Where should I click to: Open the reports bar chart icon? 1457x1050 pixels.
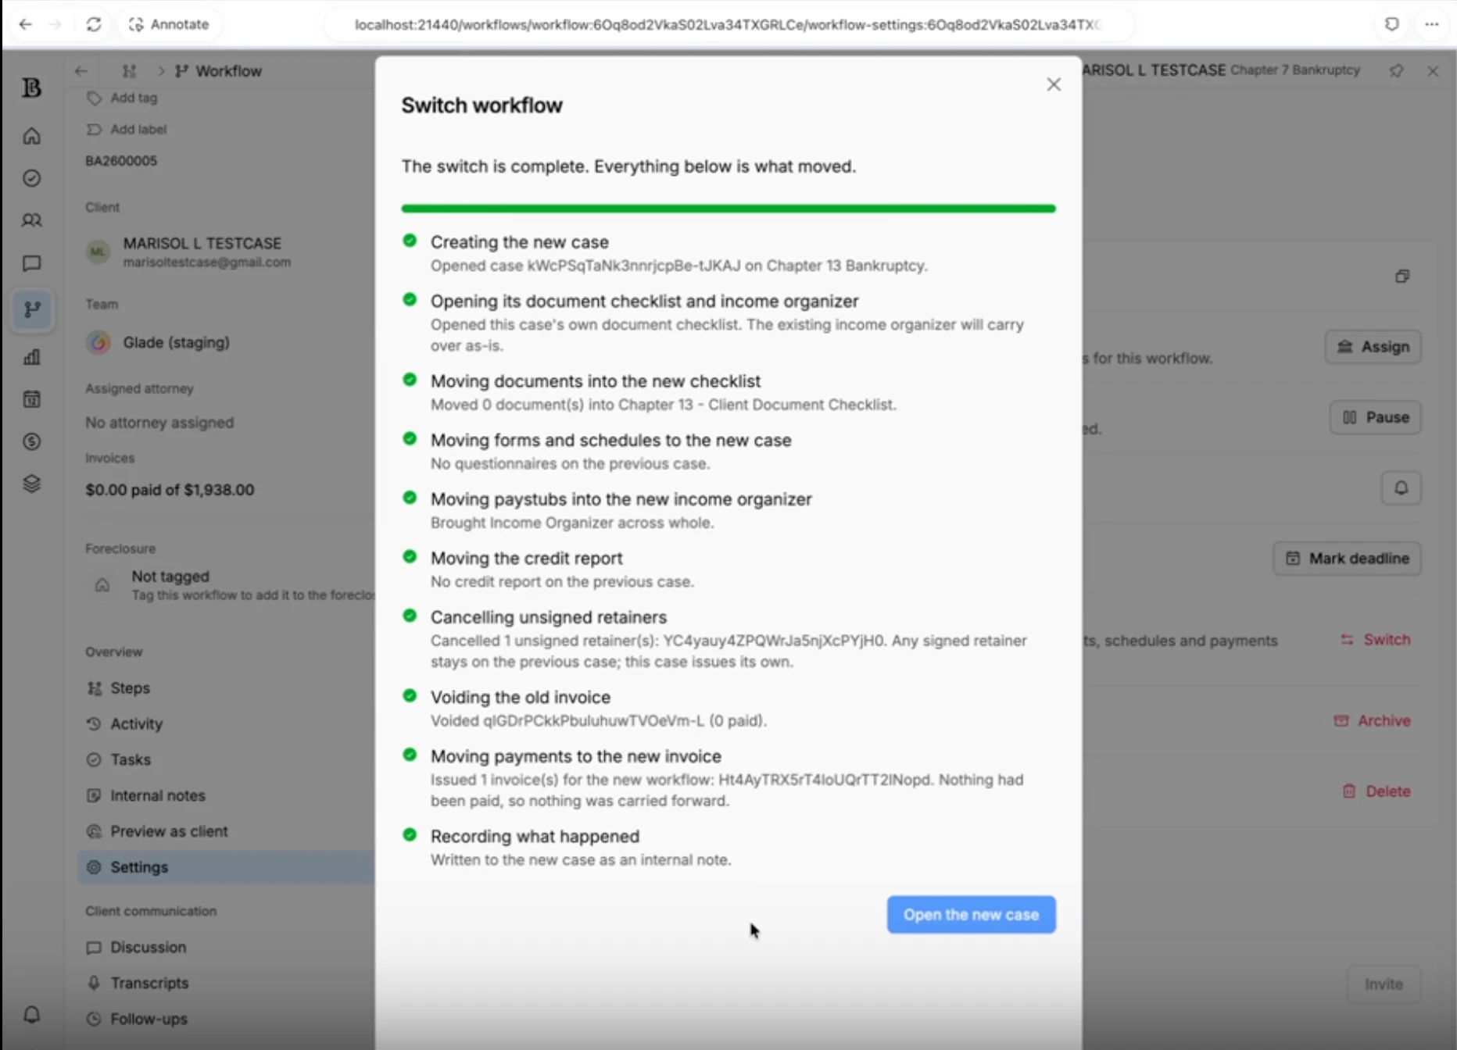[x=32, y=357]
